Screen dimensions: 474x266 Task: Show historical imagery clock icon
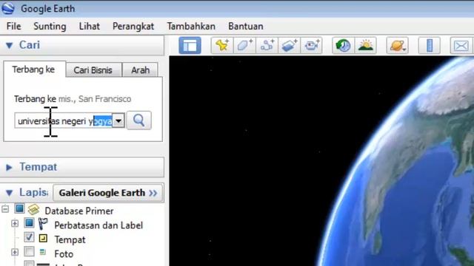[343, 46]
